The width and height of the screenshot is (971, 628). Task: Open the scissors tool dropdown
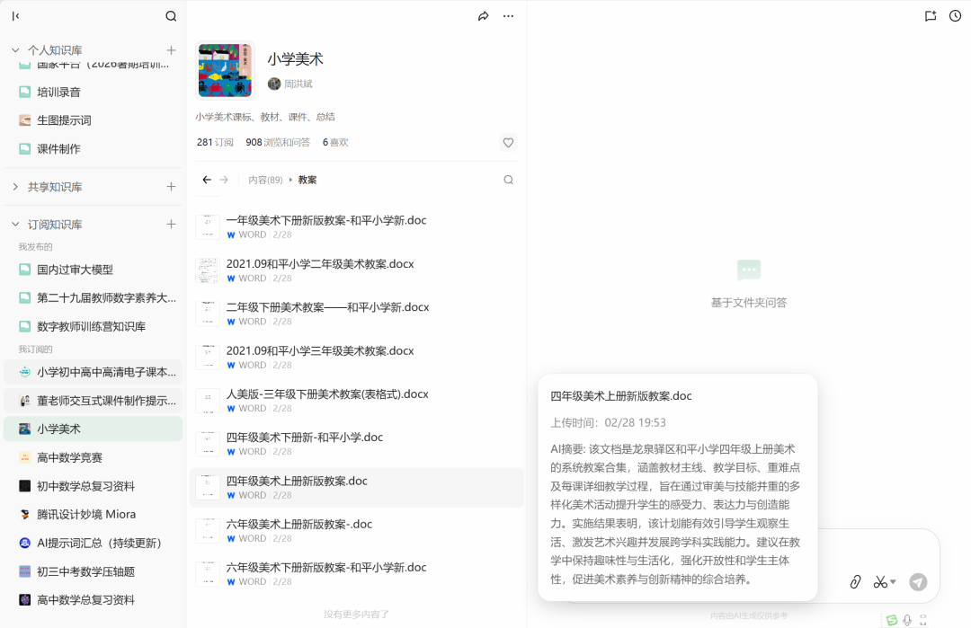(x=885, y=581)
